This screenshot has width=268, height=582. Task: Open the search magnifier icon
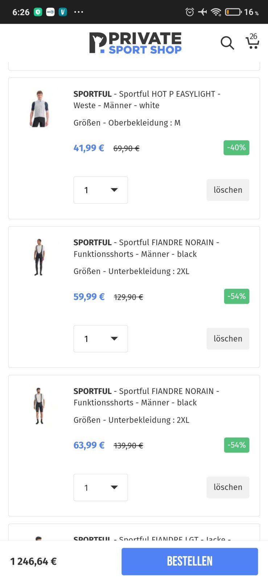(x=227, y=43)
